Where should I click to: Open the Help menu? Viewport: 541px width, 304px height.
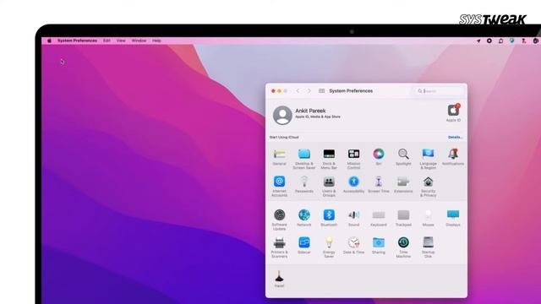156,41
